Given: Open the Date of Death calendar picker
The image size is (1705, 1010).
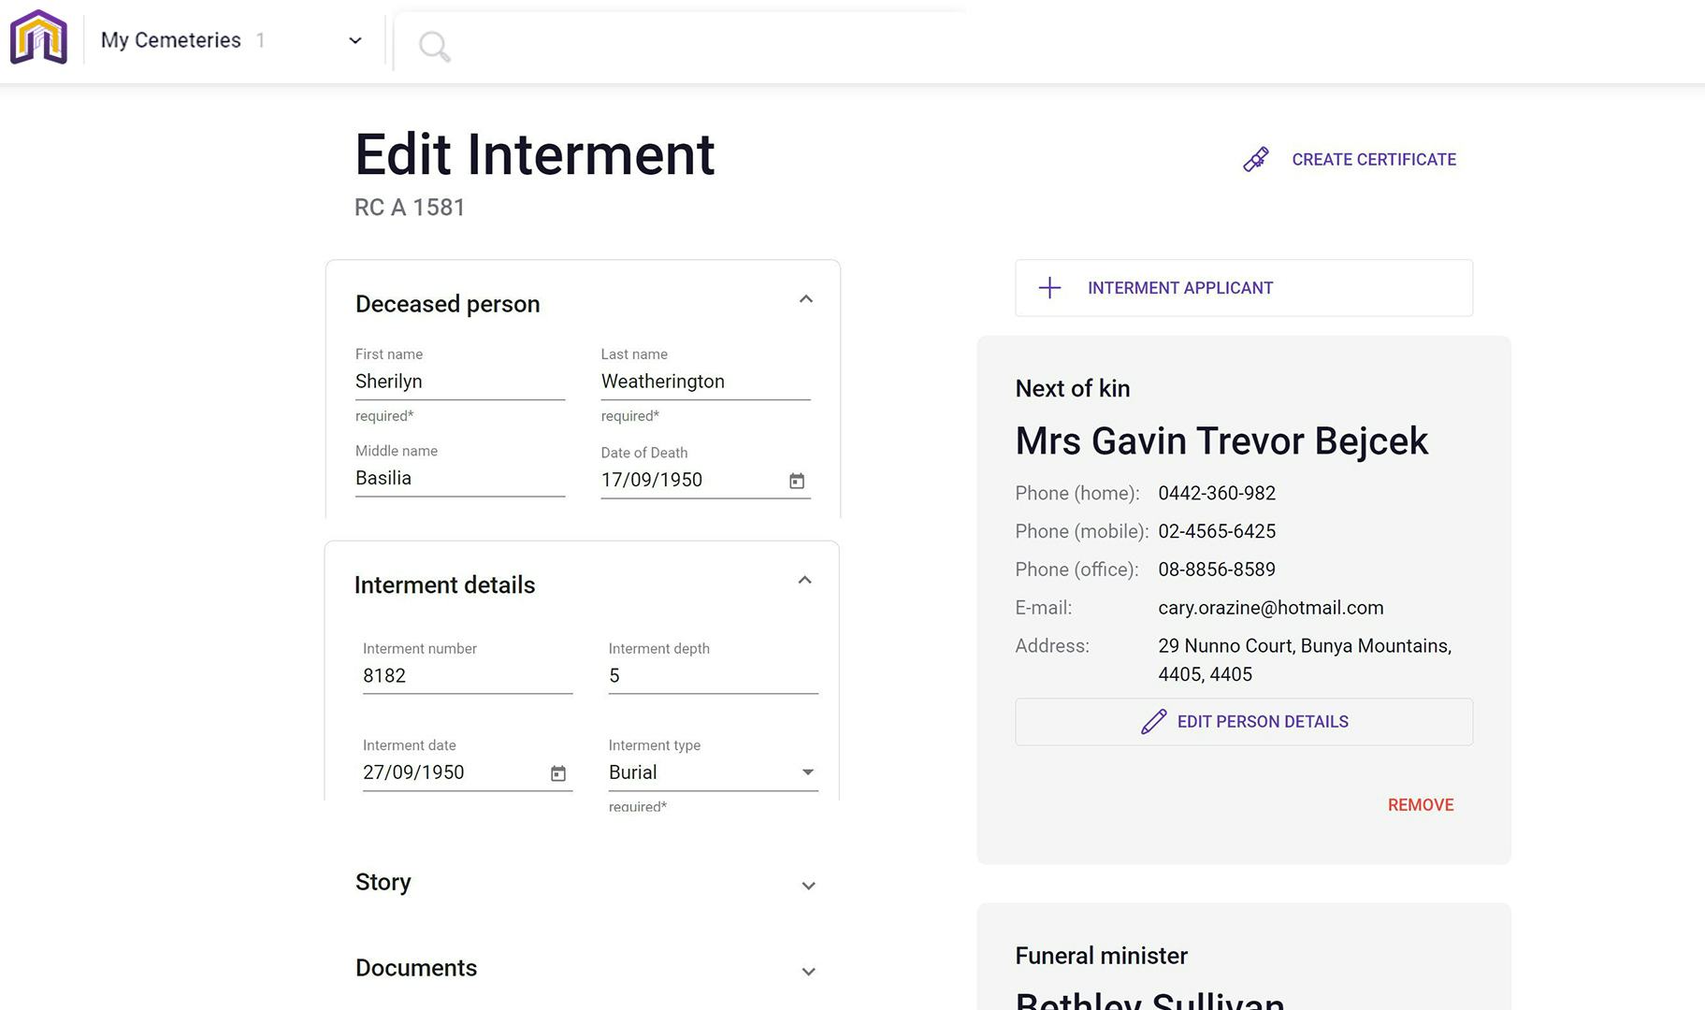Looking at the screenshot, I should pyautogui.click(x=797, y=481).
